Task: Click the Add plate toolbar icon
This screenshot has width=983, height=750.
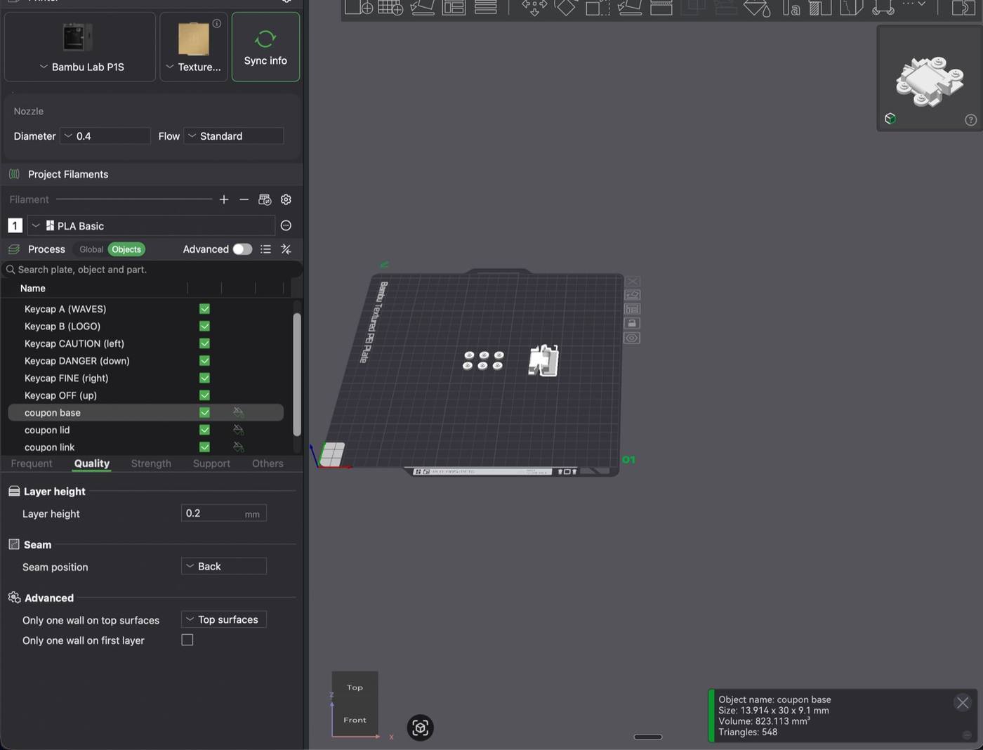Action: tap(390, 8)
